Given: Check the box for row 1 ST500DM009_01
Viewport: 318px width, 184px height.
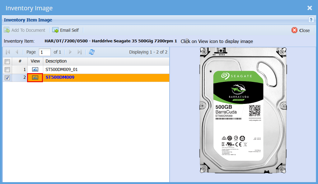Looking at the screenshot, I should pos(7,69).
